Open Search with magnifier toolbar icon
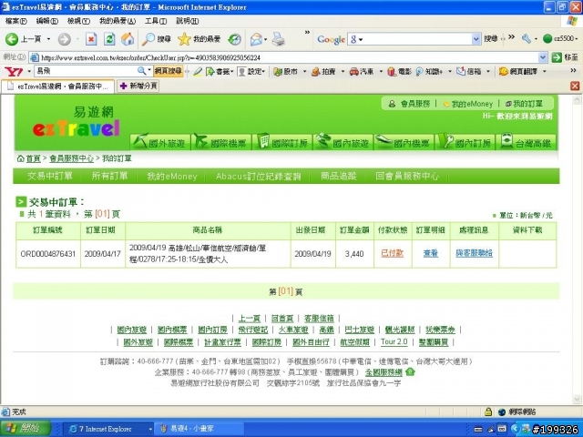 click(x=148, y=39)
